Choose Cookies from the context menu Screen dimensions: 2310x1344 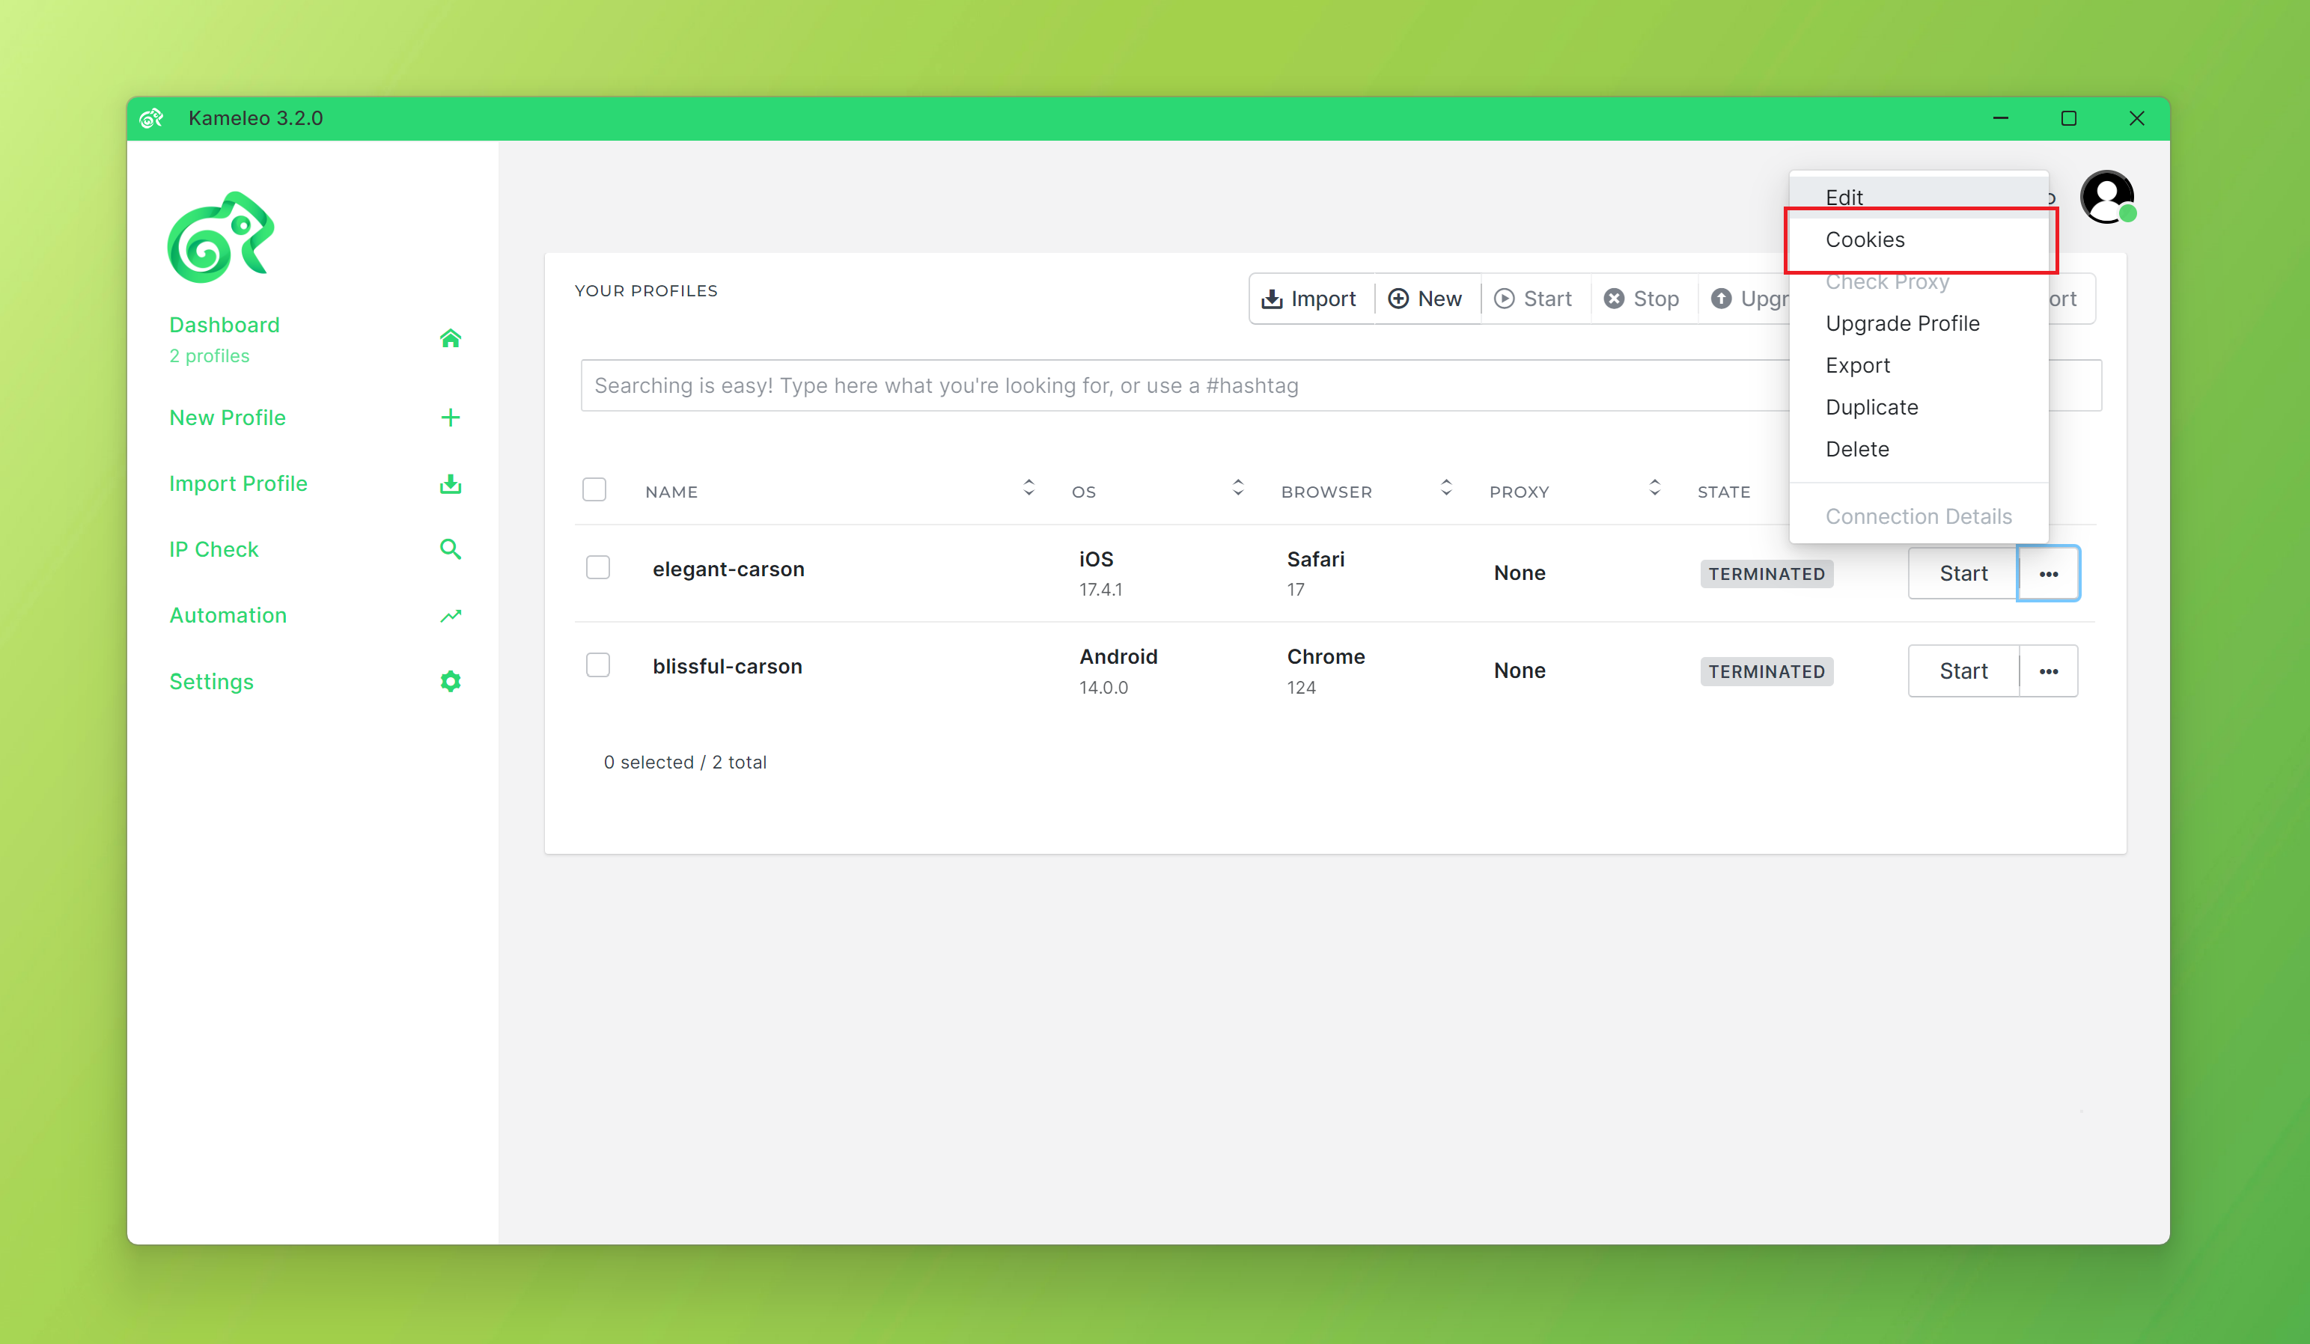[1919, 240]
